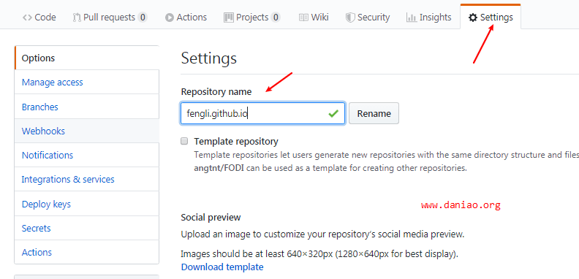Enable the Template repository checkbox

pos(184,141)
